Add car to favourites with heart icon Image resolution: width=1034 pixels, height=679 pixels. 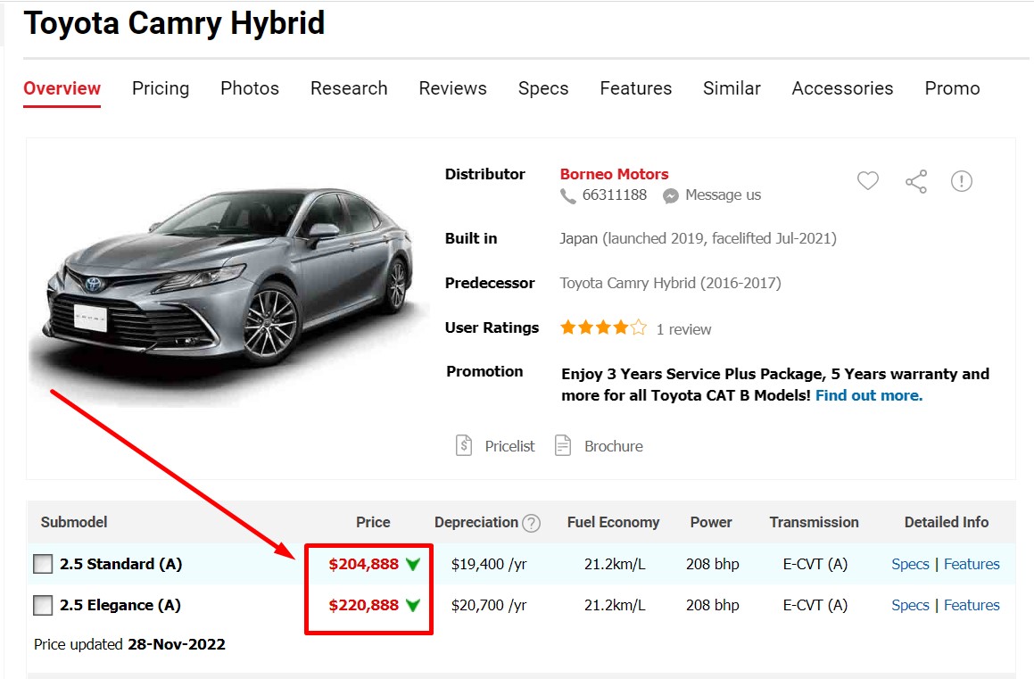click(x=868, y=180)
